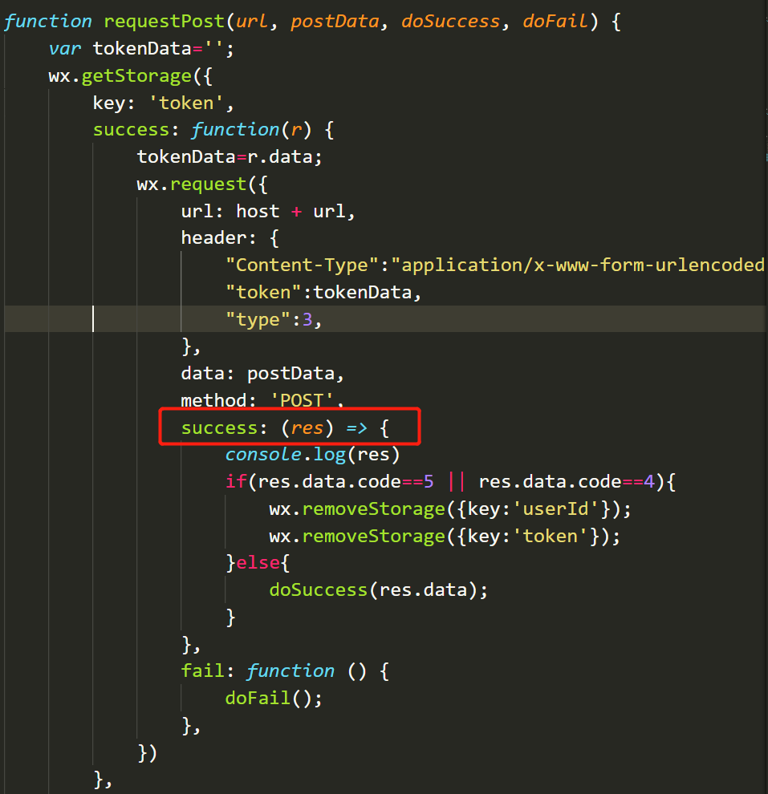Screen dimensions: 768x794
Task: Click the key: 'token' line
Action: [x=163, y=103]
